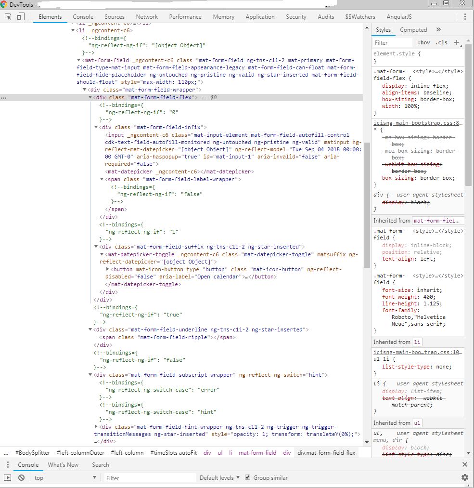
Task: Activate the inspect element picker icon
Action: (7, 16)
